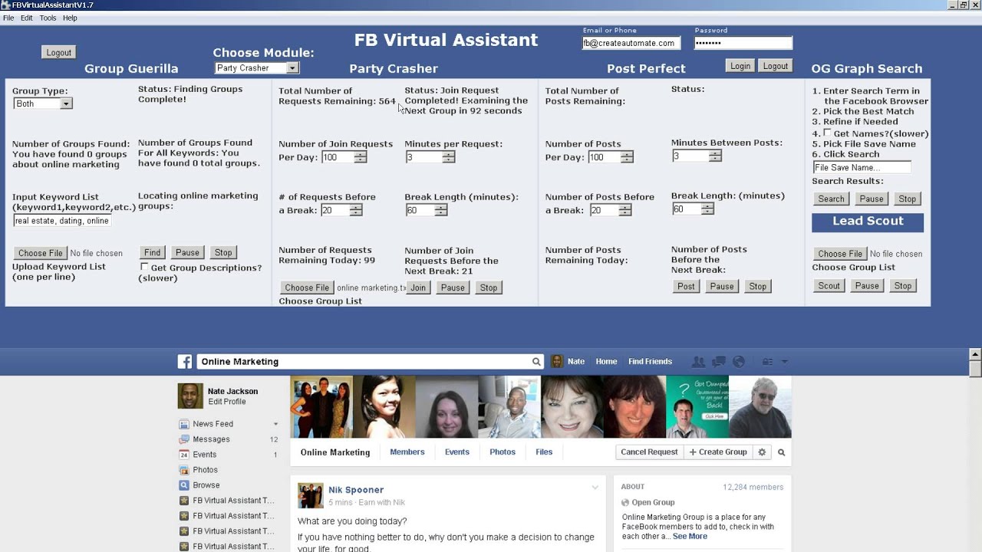
Task: Click the See More link in About
Action: coord(690,537)
